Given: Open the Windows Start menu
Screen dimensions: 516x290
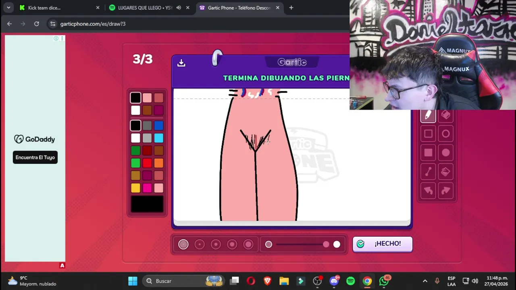Looking at the screenshot, I should pos(133,281).
